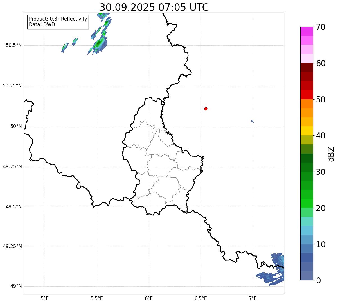The image size is (338, 304).
Task: Click the small isolated echo near 7°E 50°N
Action: (x=253, y=121)
